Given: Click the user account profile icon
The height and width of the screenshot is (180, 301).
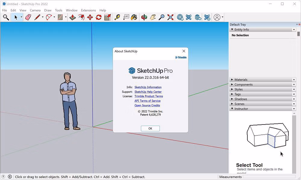Looking at the screenshot, I should 217,17.
